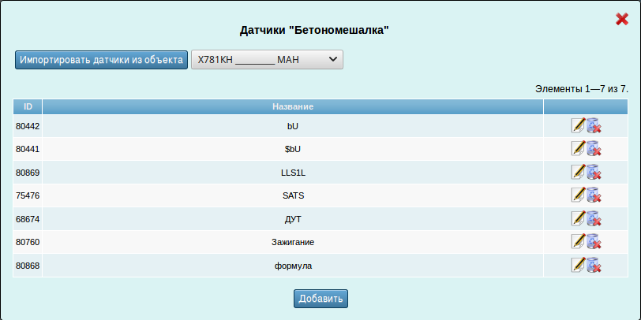Edit the ДУТ sensor
The height and width of the screenshot is (320, 641).
(x=578, y=218)
